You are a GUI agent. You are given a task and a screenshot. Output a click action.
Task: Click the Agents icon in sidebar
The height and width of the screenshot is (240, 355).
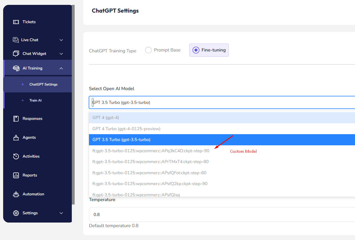(x=16, y=138)
